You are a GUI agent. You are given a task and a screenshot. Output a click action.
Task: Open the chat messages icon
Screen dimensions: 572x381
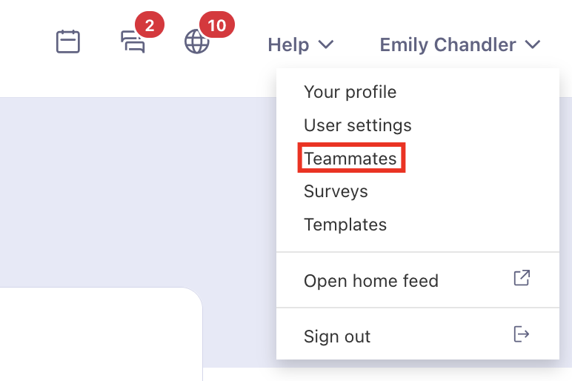pos(133,42)
